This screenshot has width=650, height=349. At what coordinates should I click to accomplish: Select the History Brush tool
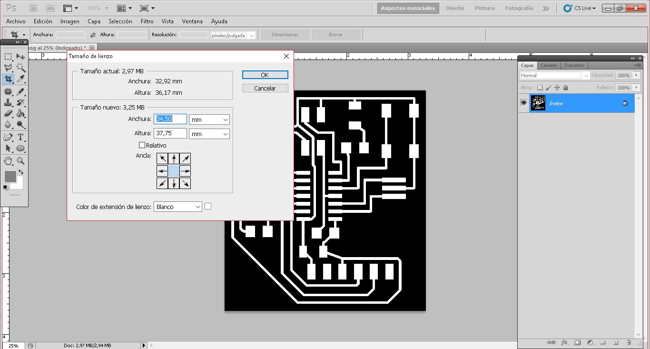(x=20, y=102)
